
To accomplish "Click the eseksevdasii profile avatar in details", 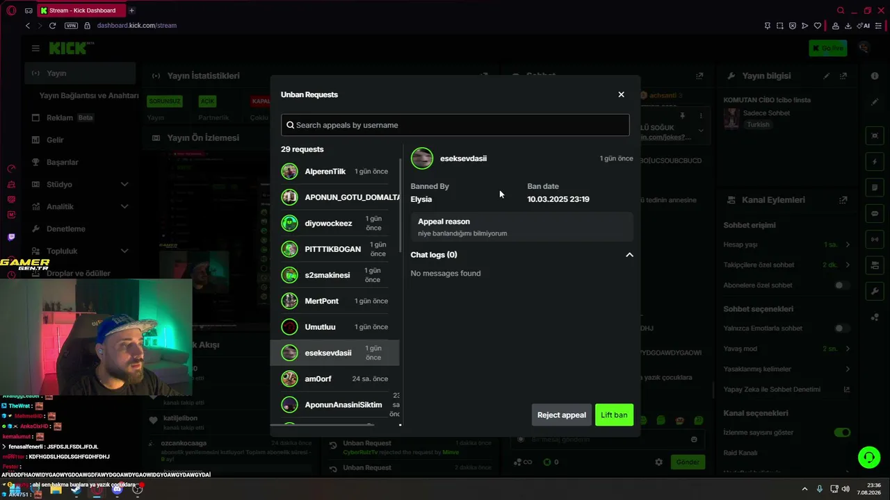I will tap(422, 158).
